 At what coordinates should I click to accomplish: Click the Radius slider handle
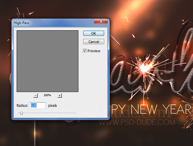point(21,113)
